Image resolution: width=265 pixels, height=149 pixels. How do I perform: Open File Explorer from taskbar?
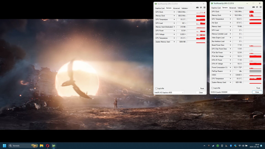pos(41,146)
